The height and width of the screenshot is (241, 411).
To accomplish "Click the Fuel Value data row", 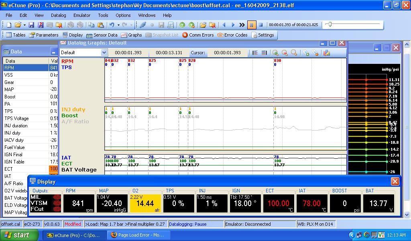I will click(31, 147).
